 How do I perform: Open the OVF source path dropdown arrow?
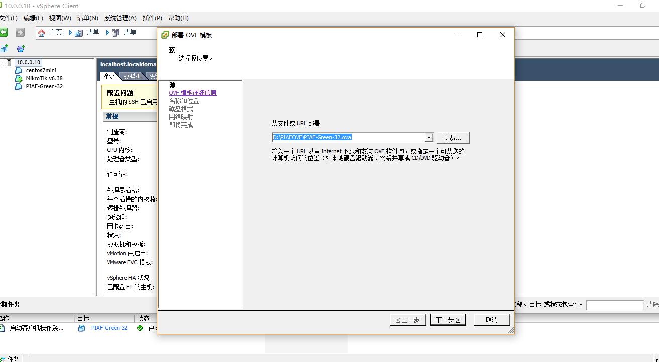(x=429, y=137)
